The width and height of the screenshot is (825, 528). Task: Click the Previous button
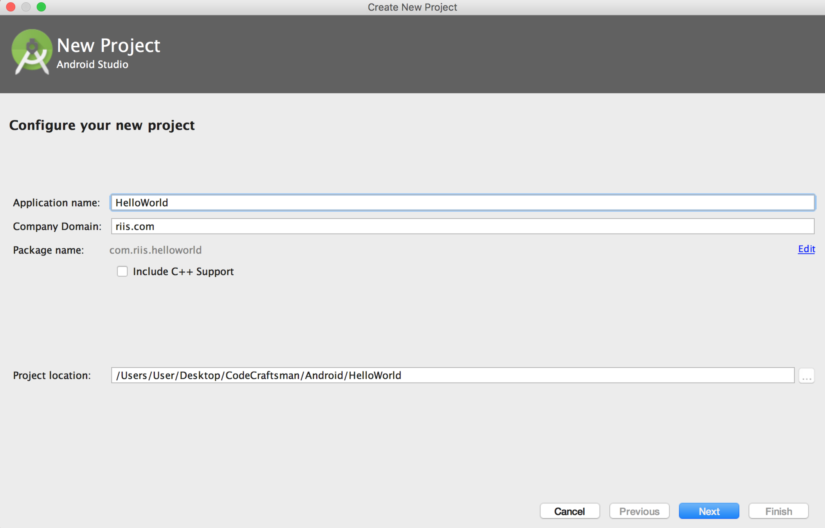[639, 511]
